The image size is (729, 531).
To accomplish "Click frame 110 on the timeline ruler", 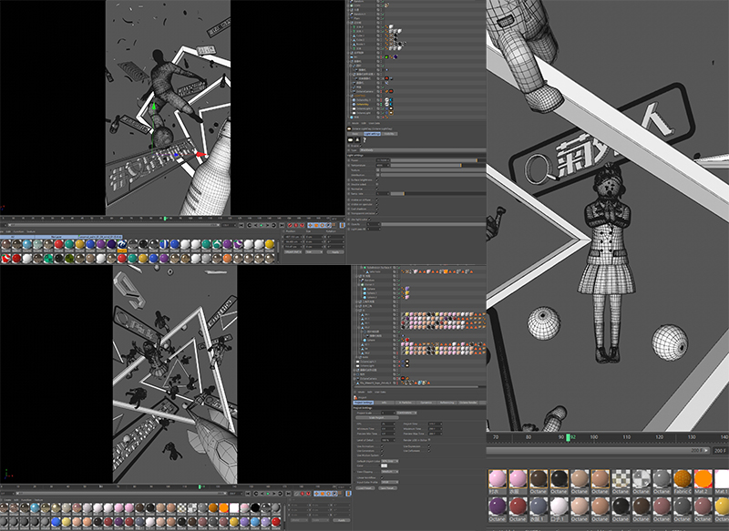I will pos(628,437).
